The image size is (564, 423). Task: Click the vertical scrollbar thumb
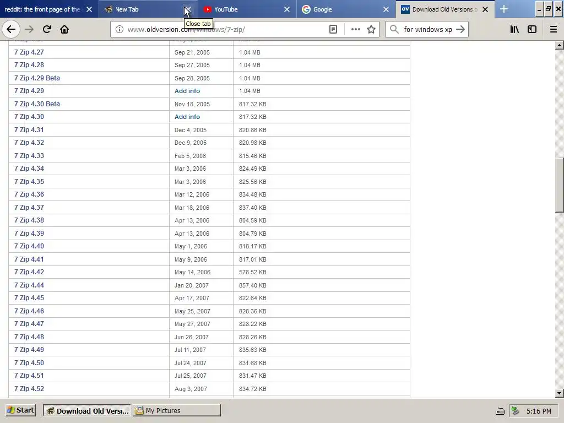(560, 185)
